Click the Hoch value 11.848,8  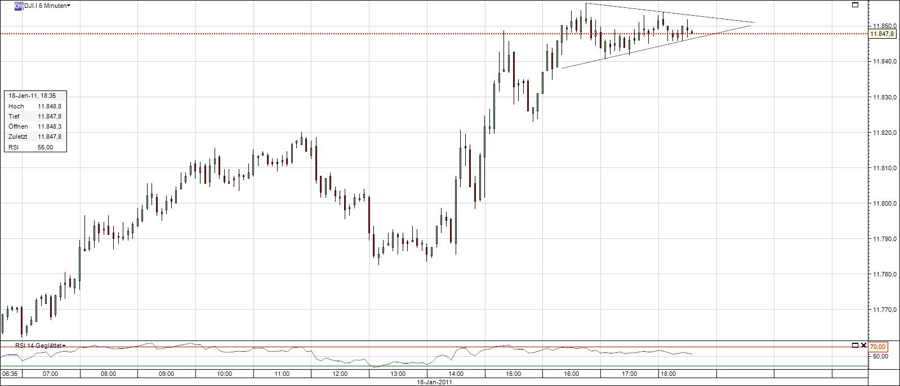click(50, 106)
